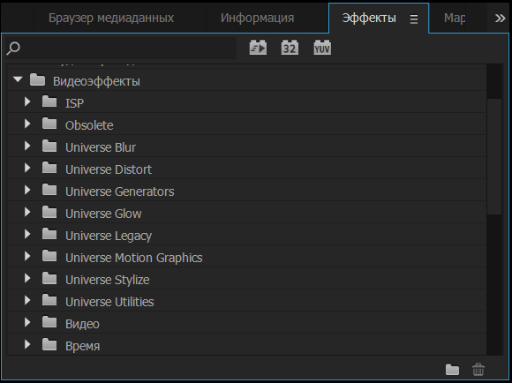The height and width of the screenshot is (383, 512).
Task: Click the search magnifier icon
Action: click(x=13, y=49)
